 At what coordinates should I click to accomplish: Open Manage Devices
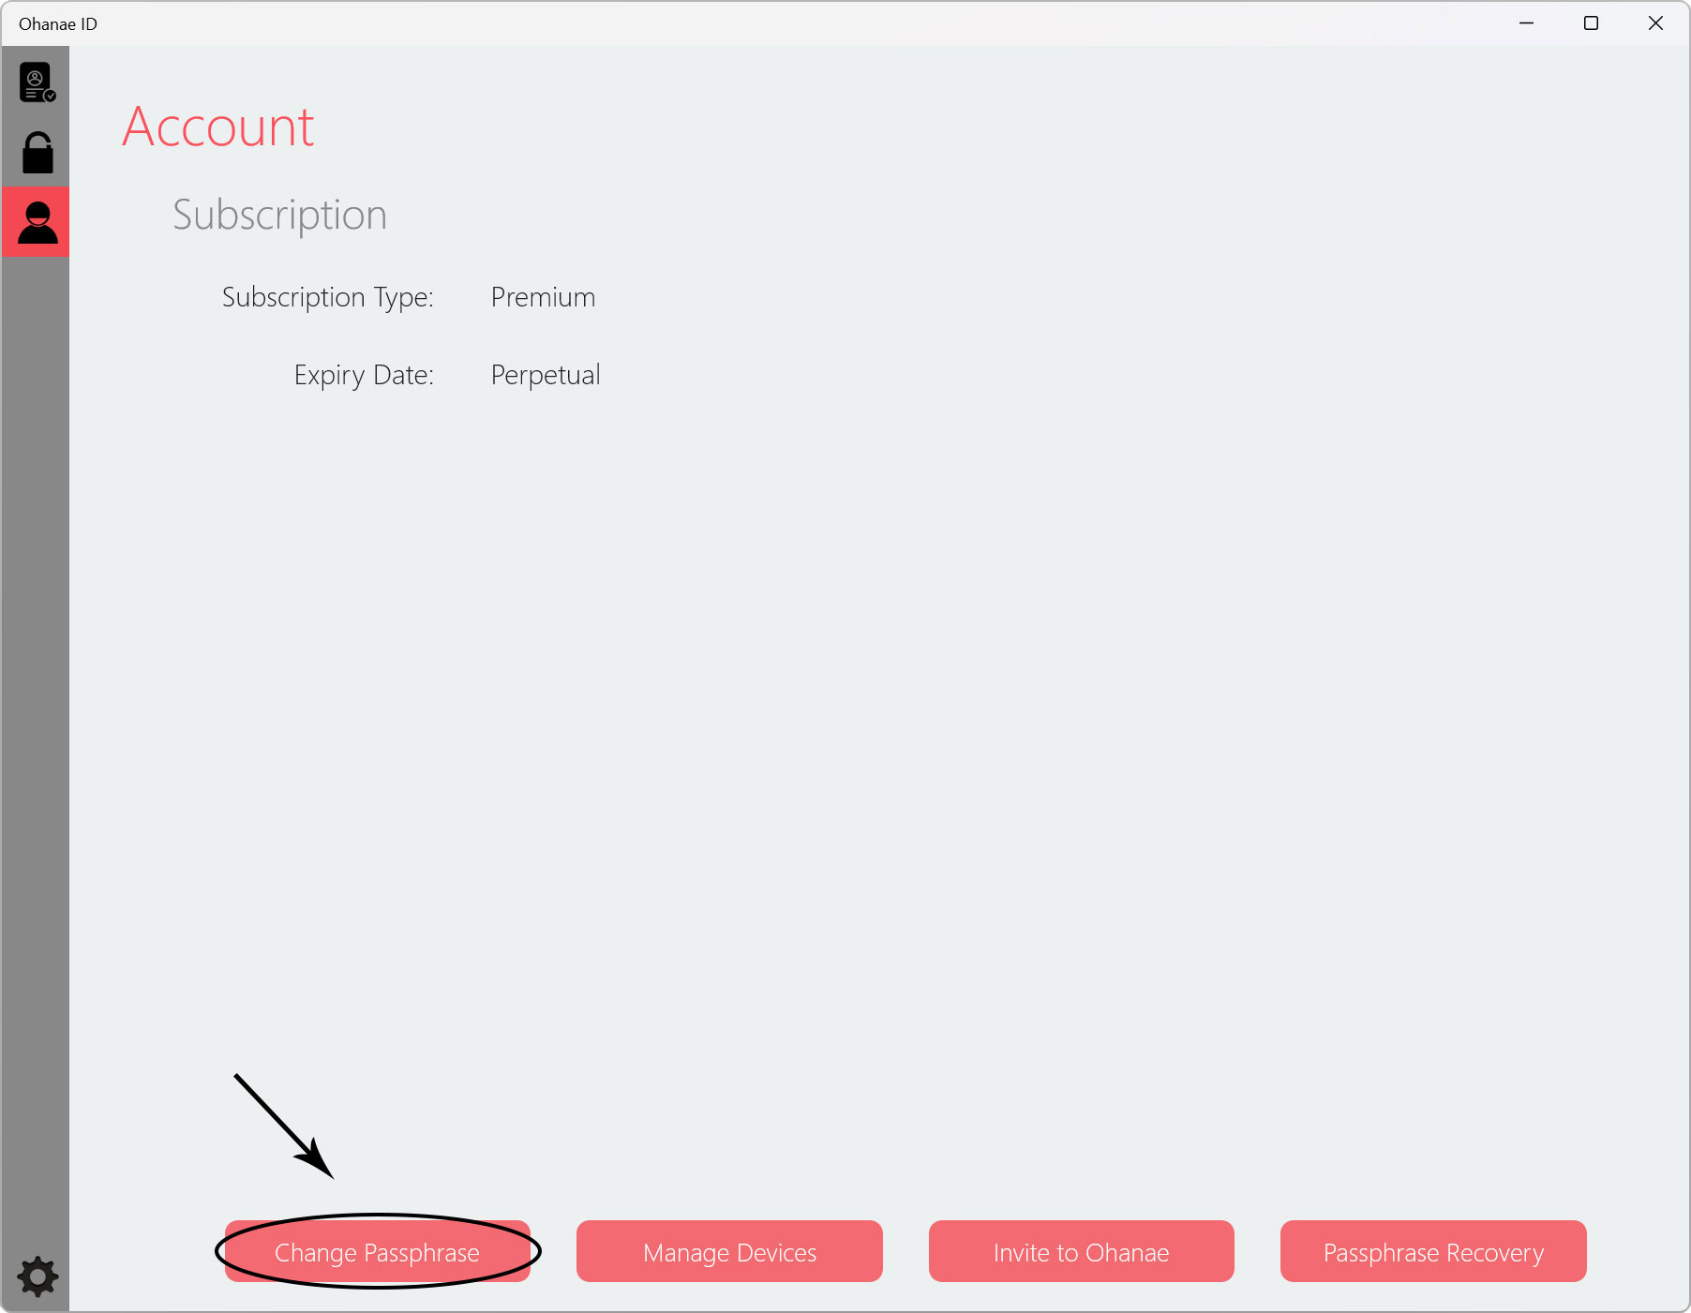click(729, 1251)
